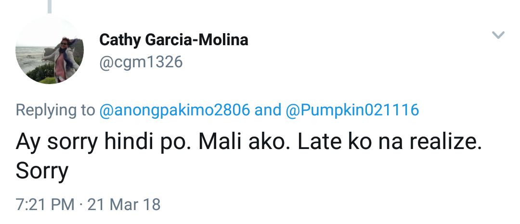Open the tweet options chevron menu
The height and width of the screenshot is (224, 520).
click(x=497, y=35)
